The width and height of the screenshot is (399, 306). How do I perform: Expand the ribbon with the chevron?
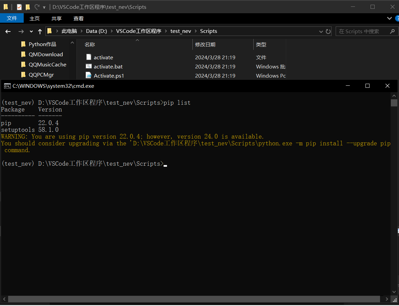389,18
